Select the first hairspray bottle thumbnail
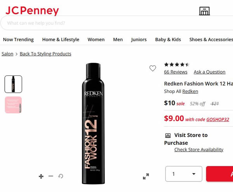The image size is (233, 192). pyautogui.click(x=13, y=84)
